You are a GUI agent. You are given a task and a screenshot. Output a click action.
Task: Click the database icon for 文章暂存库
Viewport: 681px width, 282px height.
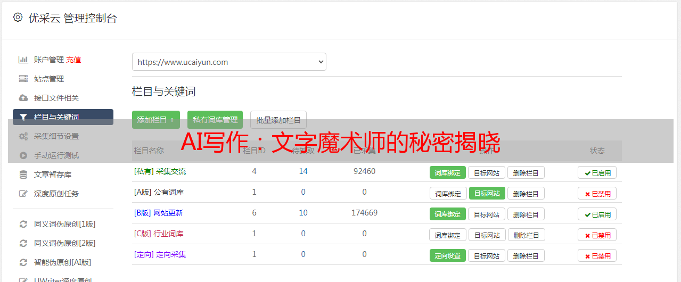pos(23,175)
